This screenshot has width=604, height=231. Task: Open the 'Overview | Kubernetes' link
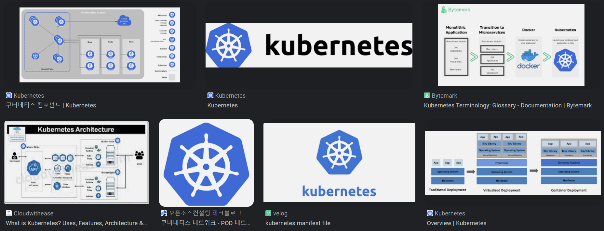click(457, 223)
